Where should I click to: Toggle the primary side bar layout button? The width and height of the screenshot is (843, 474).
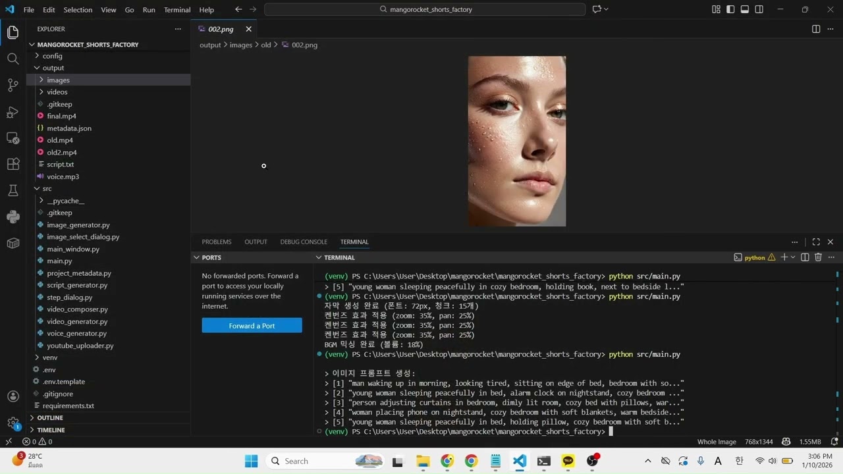click(x=730, y=9)
